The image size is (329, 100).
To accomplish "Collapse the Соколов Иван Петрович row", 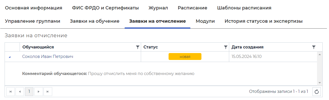I will (x=10, y=57).
